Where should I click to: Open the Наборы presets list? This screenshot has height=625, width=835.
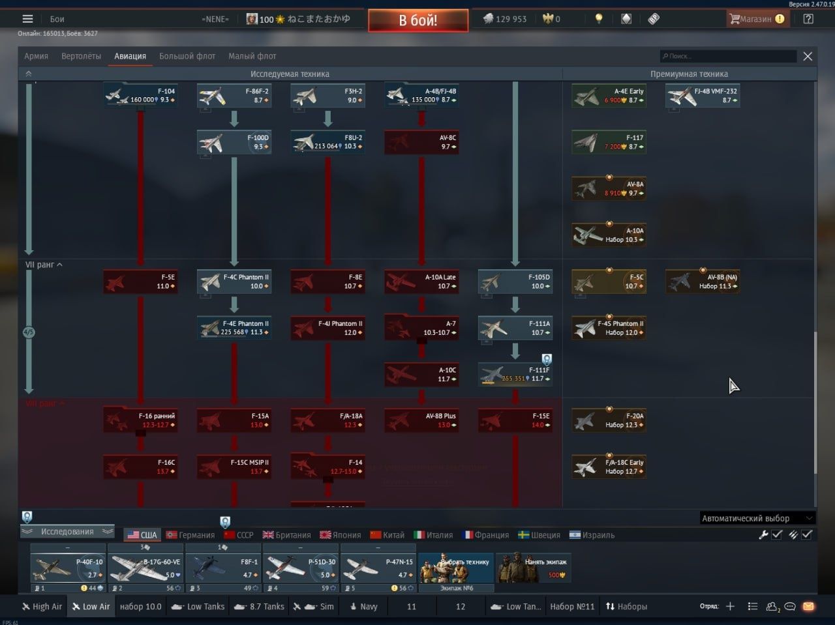click(x=626, y=606)
